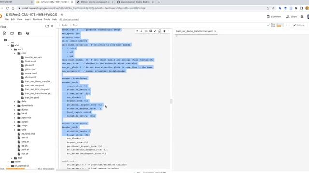Open more cell actions menu

click(x=169, y=31)
